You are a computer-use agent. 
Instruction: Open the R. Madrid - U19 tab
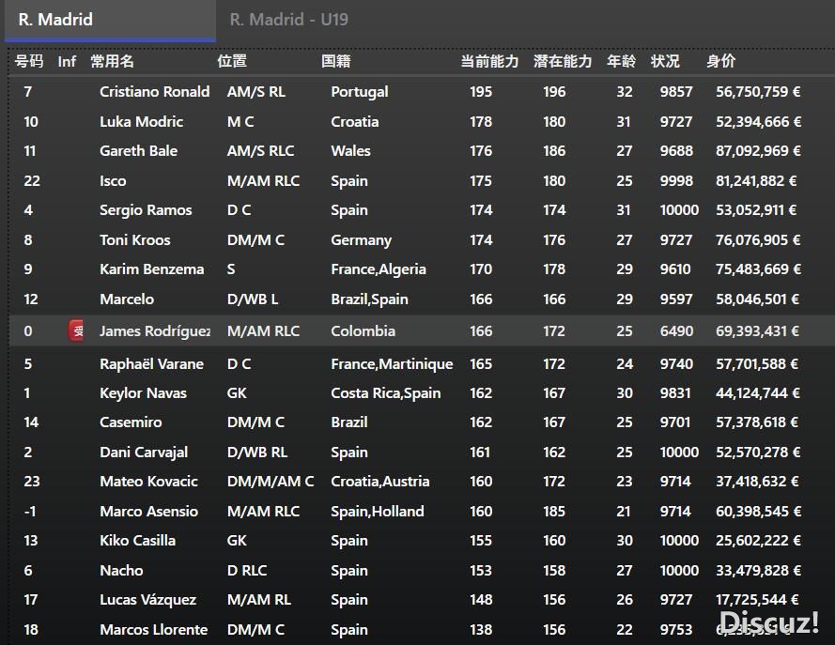click(288, 21)
